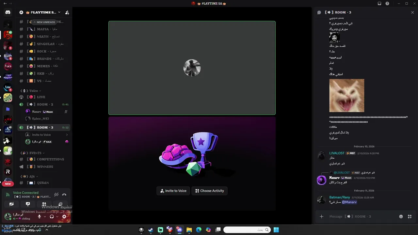
Task: Click the invite people icon beside server name
Action: tap(67, 12)
